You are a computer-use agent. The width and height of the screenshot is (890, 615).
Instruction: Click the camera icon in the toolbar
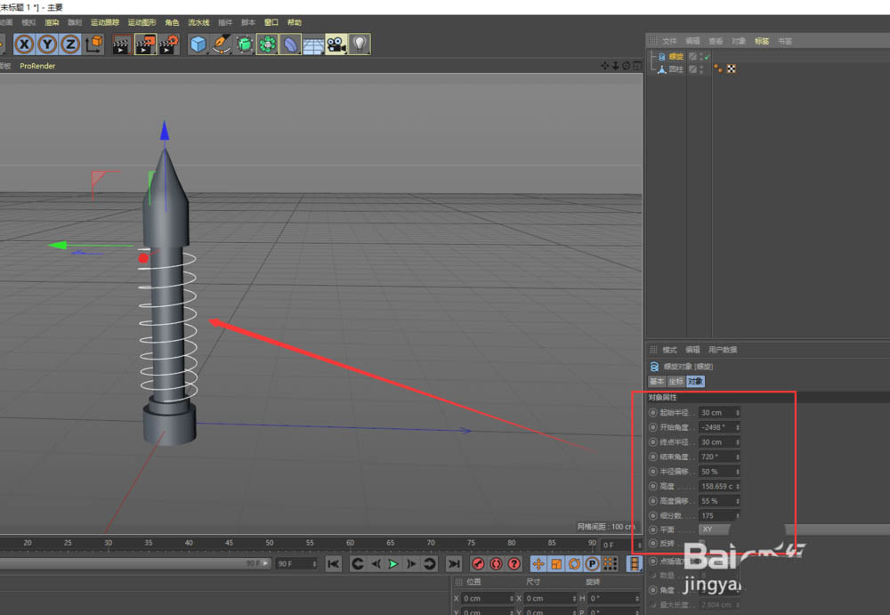336,45
